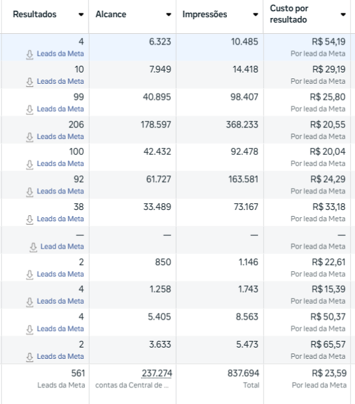Click download icon in the 100 results row
Viewport: 355px width, 404px height.
pos(30,164)
